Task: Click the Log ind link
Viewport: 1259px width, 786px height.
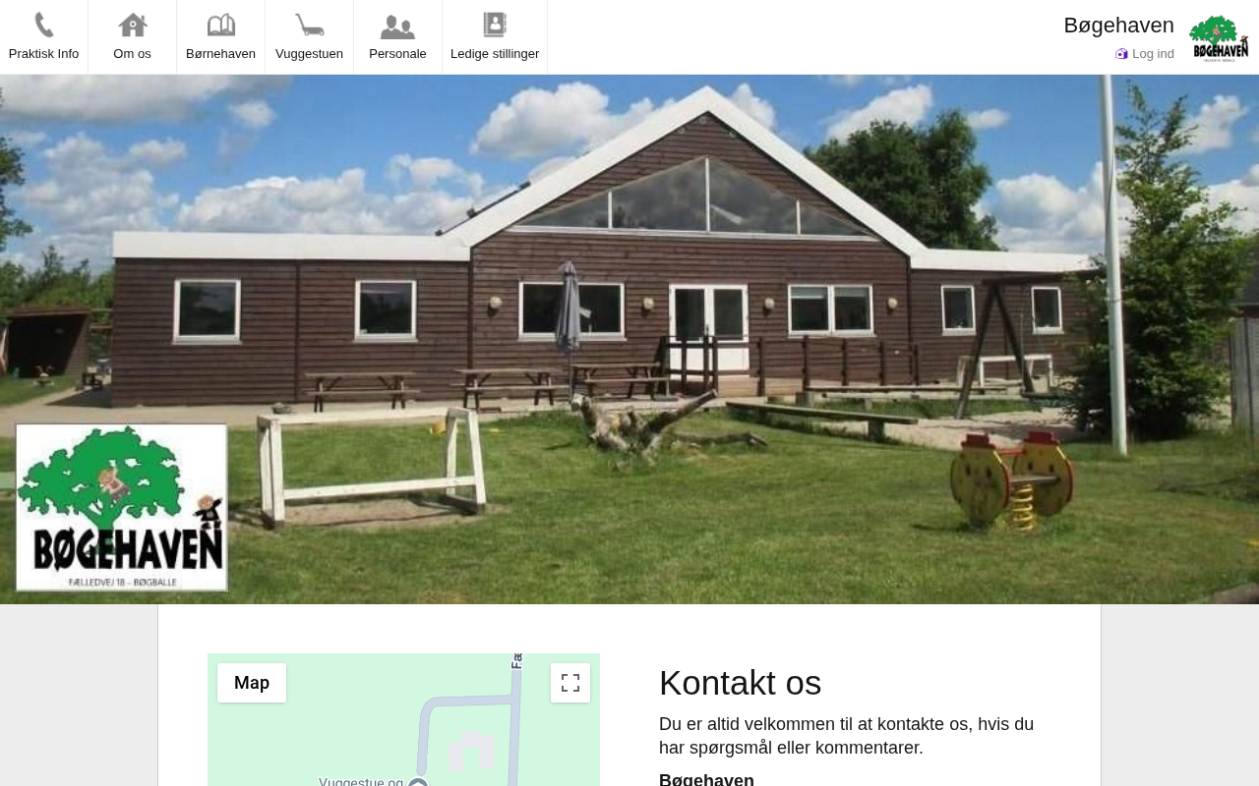Action: [x=1153, y=54]
